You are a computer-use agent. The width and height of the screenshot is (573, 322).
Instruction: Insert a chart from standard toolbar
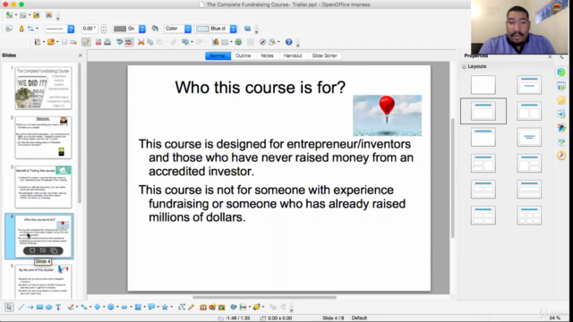pyautogui.click(x=216, y=42)
